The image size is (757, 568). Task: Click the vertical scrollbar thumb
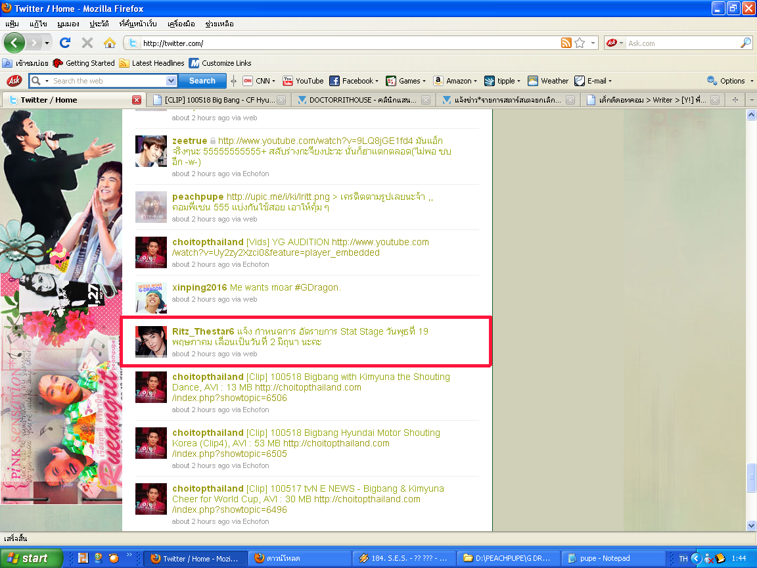[751, 478]
